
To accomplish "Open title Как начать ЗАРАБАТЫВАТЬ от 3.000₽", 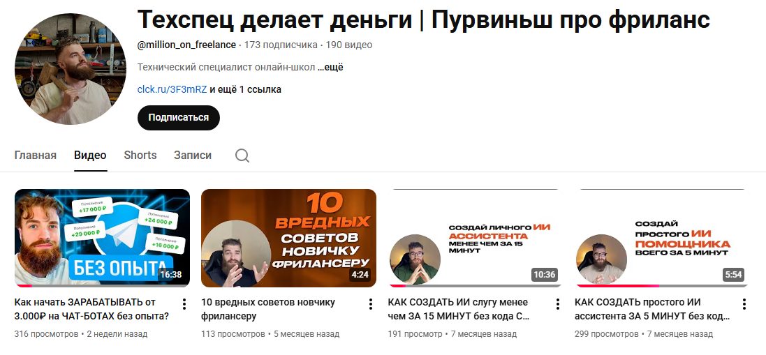I will point(92,309).
